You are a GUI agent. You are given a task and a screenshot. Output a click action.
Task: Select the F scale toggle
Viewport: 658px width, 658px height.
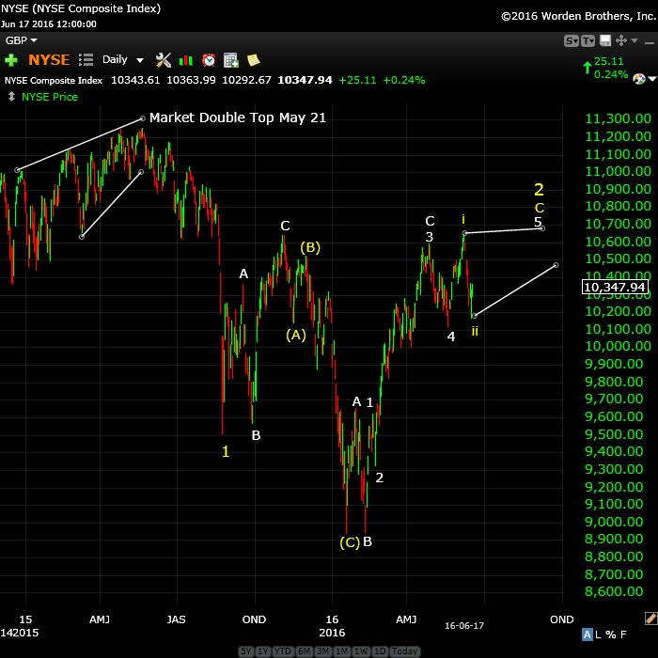click(x=623, y=634)
